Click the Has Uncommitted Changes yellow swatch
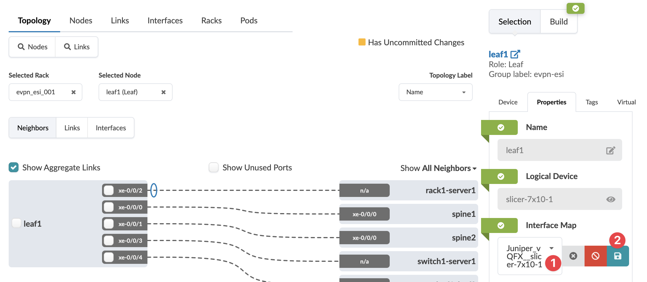The height and width of the screenshot is (282, 647). tap(362, 42)
